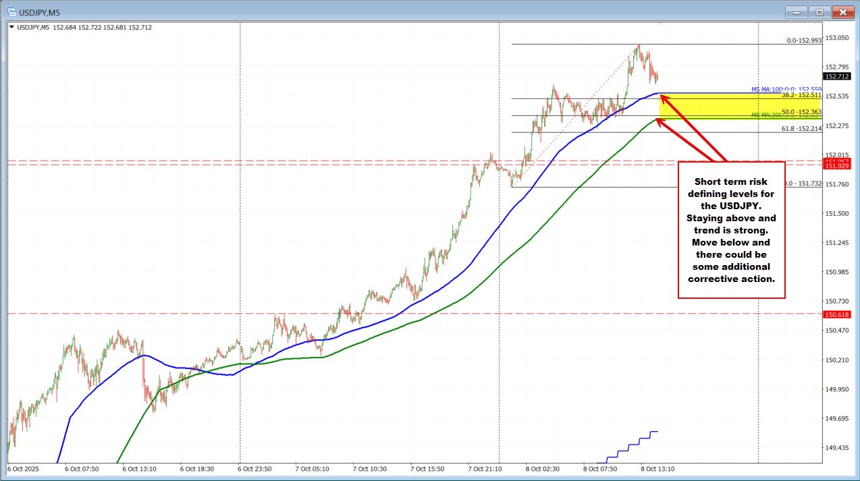Click the upper red arrow head at blue MA

(x=664, y=98)
